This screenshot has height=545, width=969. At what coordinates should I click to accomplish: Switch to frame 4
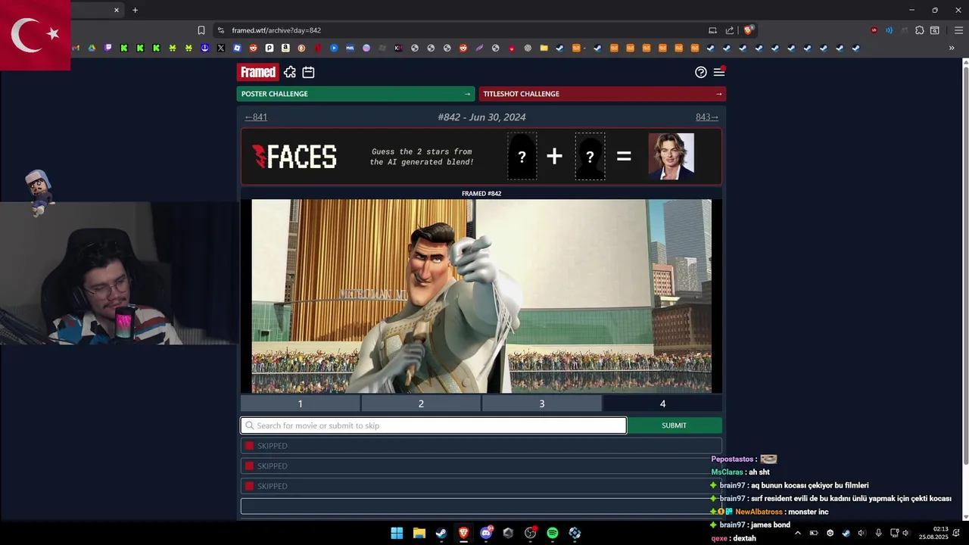point(662,403)
